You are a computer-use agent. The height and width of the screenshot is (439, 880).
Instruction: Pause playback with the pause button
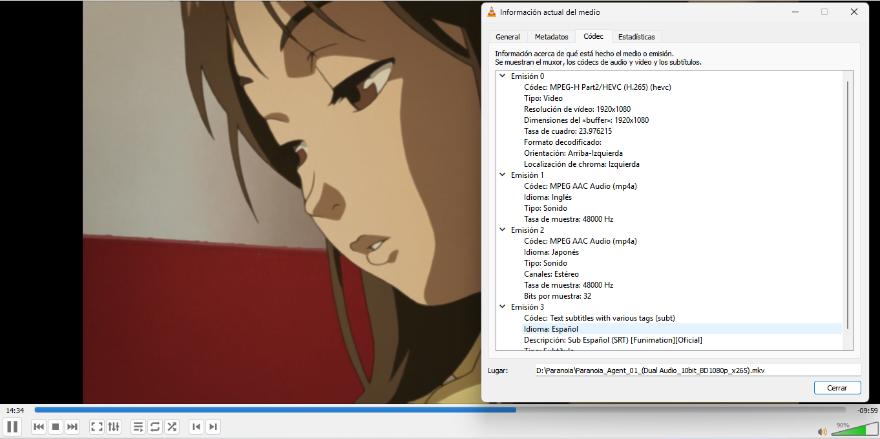point(12,427)
